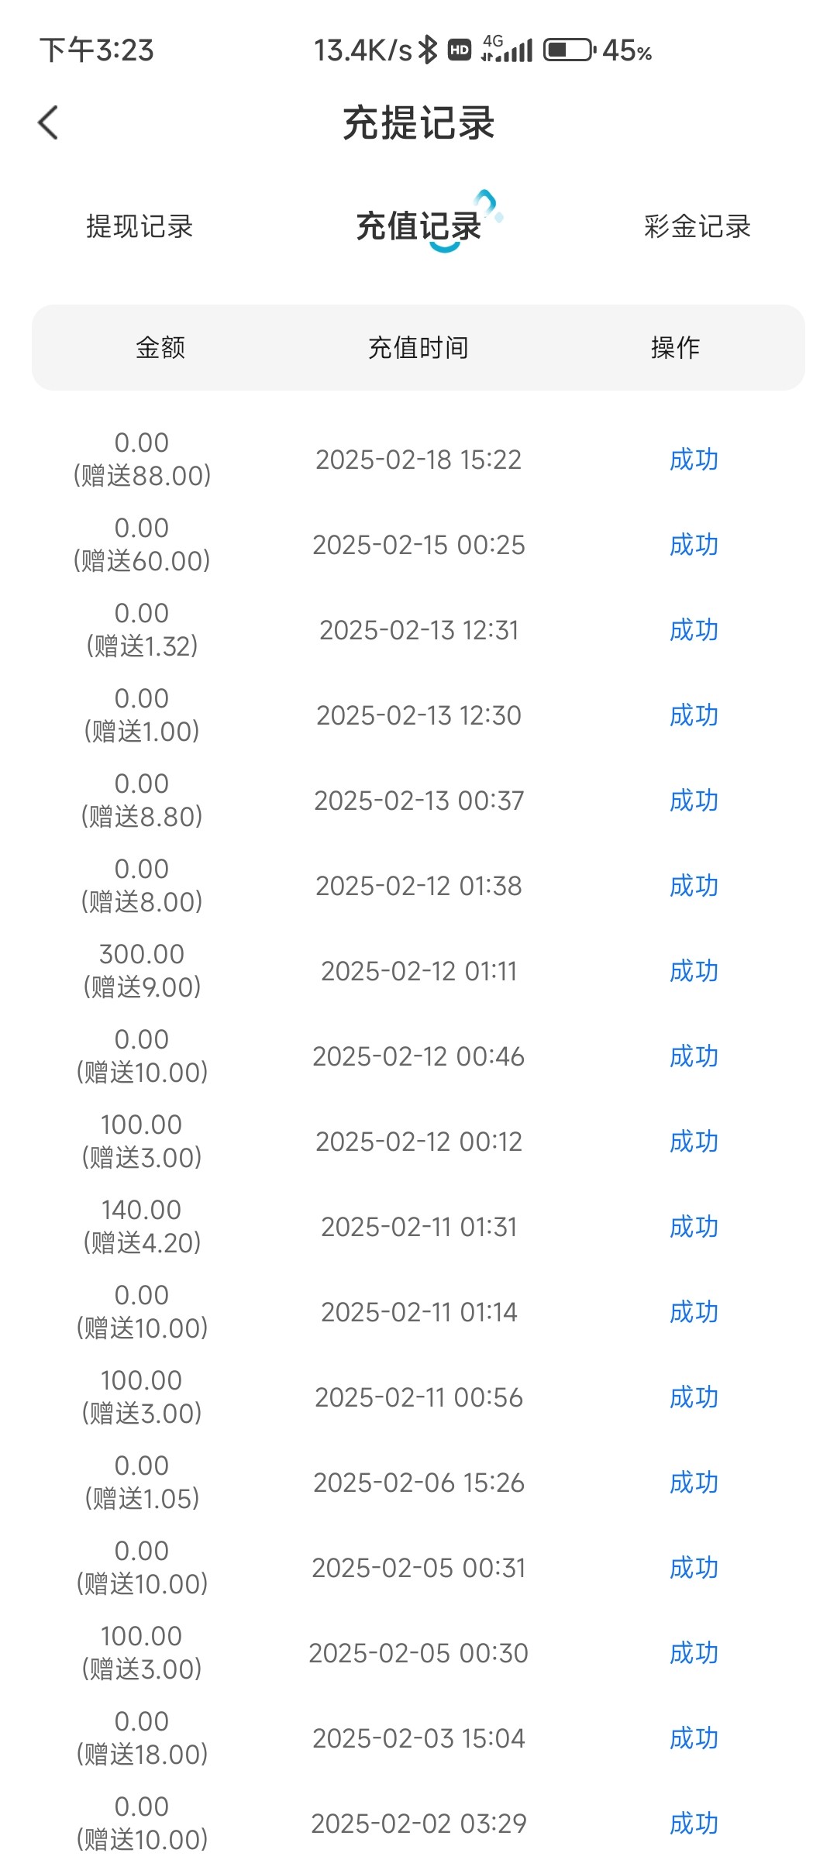
Task: Tap the 4G signal strength icon
Action: (x=508, y=49)
